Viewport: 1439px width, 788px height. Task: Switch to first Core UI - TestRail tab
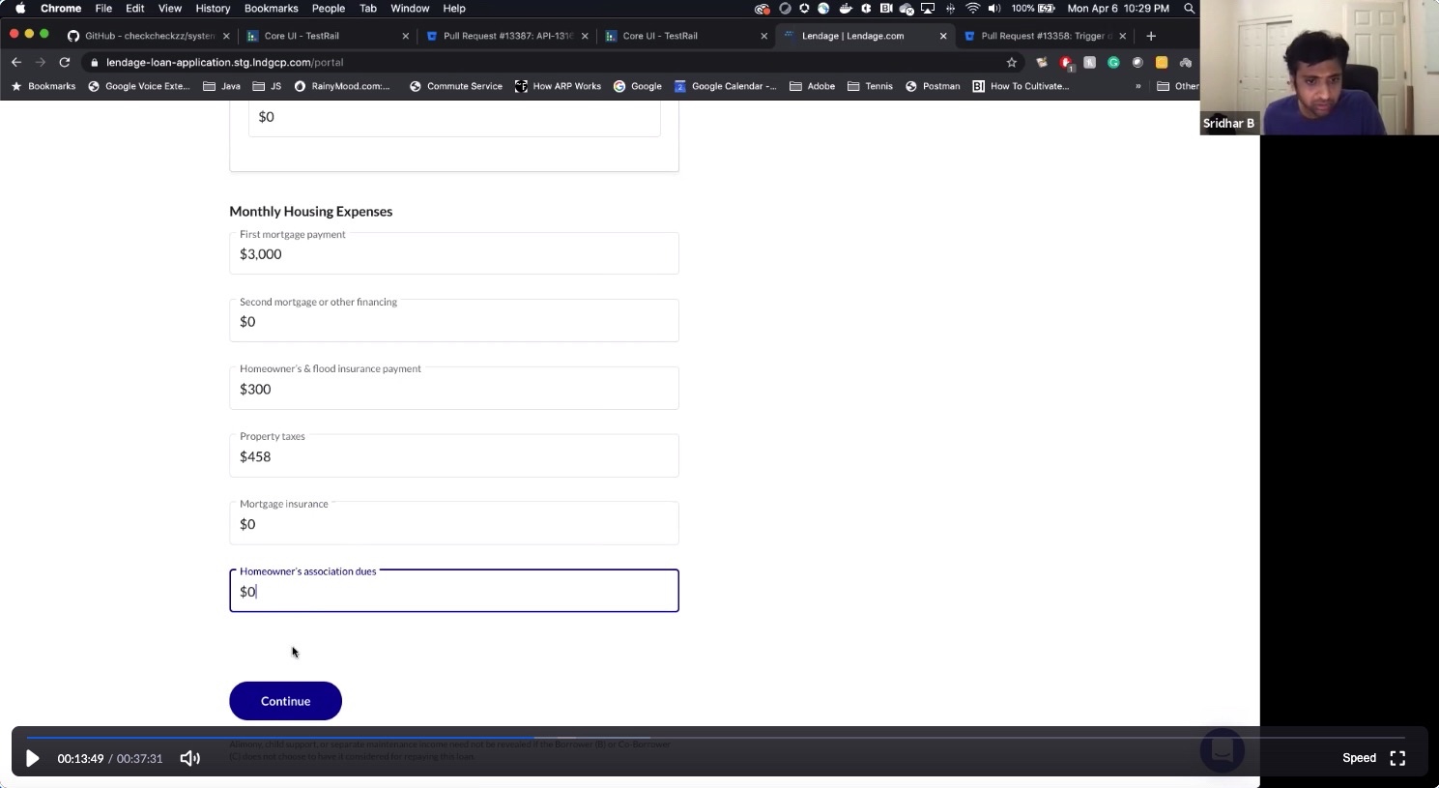[327, 36]
